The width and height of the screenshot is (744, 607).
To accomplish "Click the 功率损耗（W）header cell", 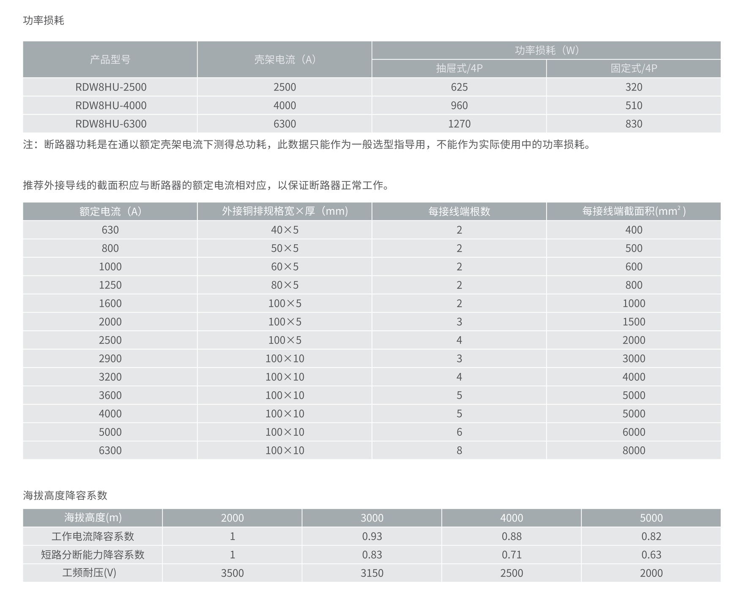I will (546, 50).
